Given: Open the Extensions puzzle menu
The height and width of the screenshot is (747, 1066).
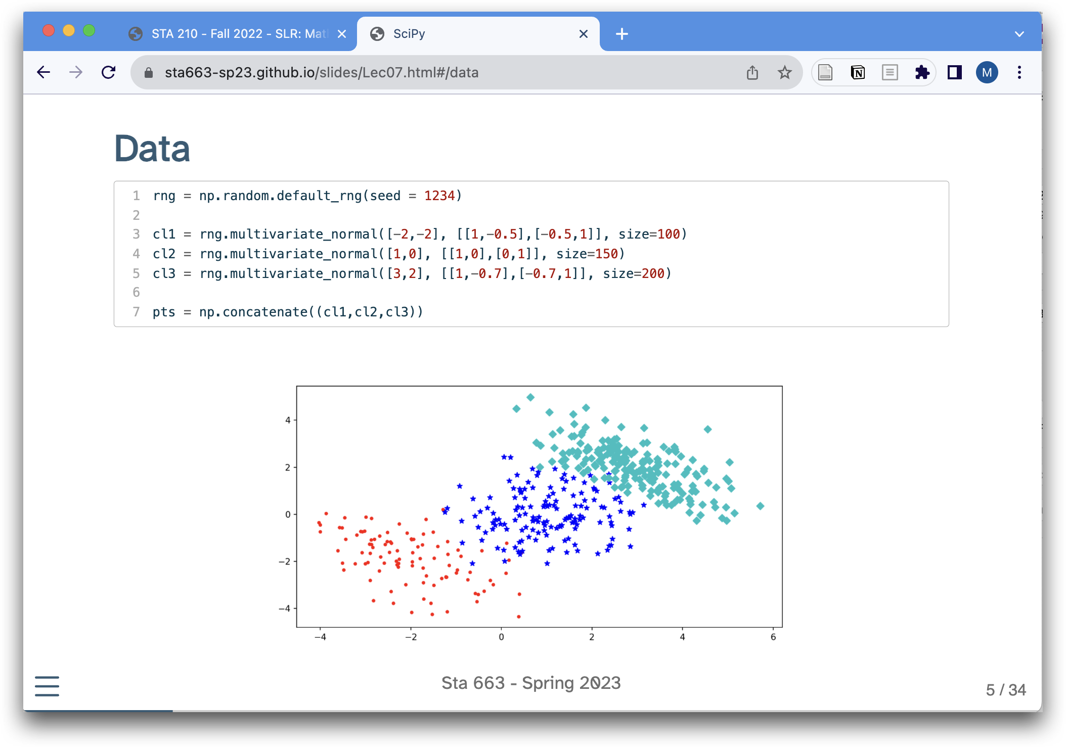Looking at the screenshot, I should pos(922,73).
